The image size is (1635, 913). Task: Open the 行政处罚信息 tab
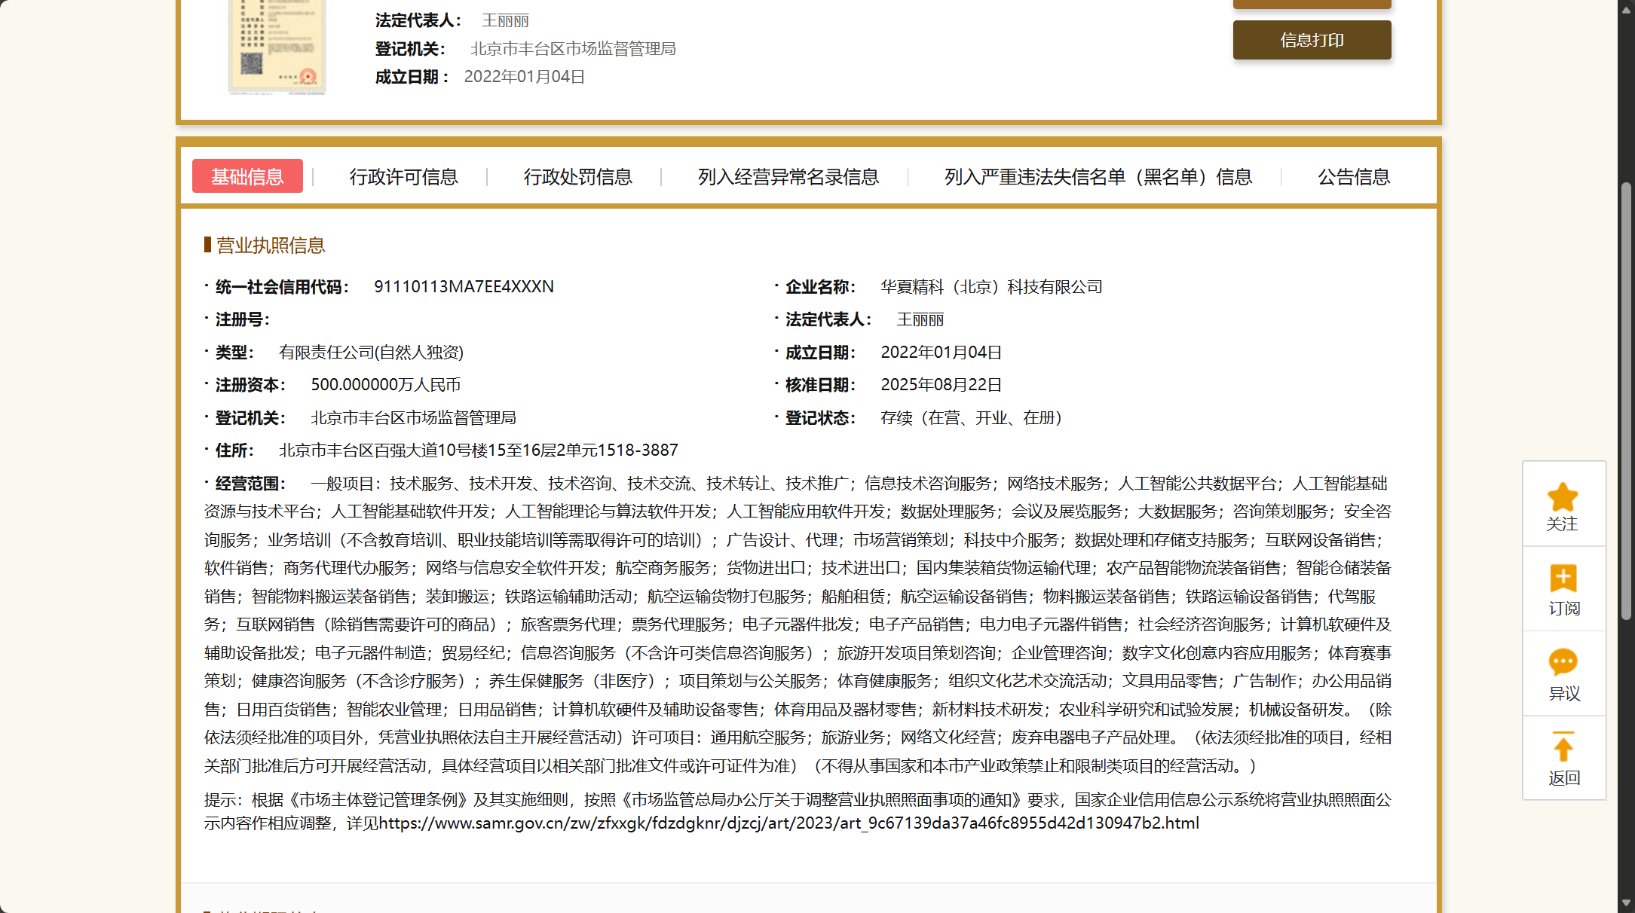pyautogui.click(x=577, y=177)
